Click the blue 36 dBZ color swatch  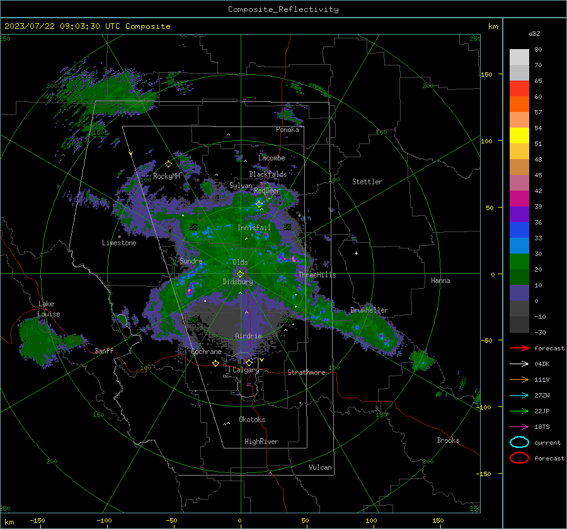(x=519, y=230)
